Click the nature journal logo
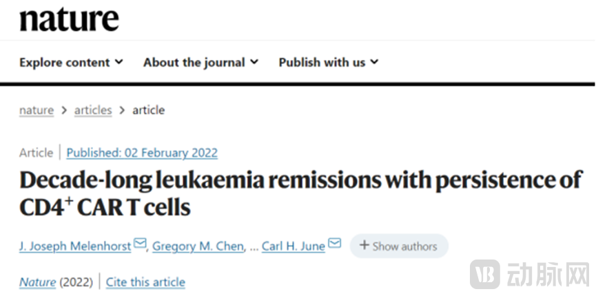 (x=69, y=19)
